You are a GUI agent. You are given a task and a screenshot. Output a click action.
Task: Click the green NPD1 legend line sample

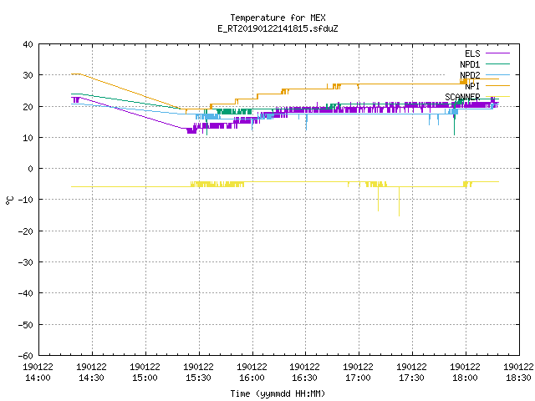(x=497, y=63)
